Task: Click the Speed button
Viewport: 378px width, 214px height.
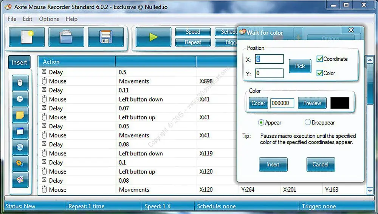Action: [x=193, y=32]
